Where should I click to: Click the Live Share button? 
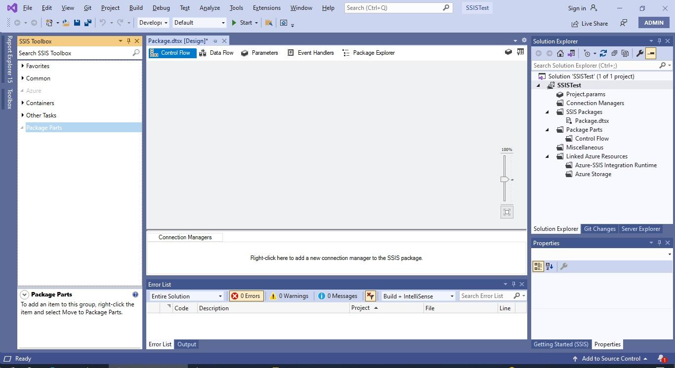coord(590,23)
